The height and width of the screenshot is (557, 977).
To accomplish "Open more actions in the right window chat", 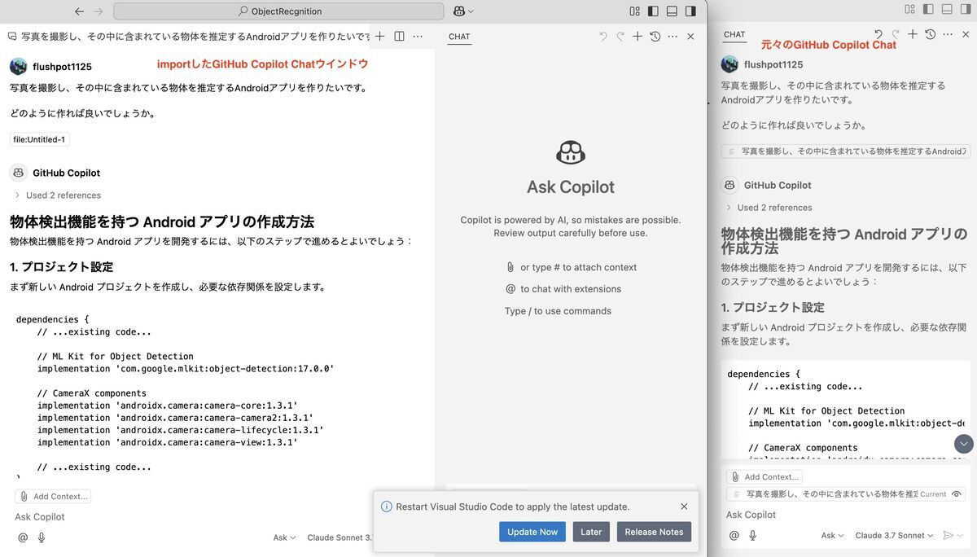I will coord(948,34).
